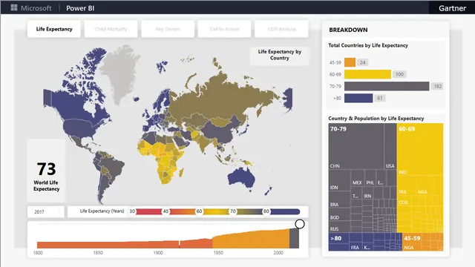Click the 60-70 yellow legend segment
Image resolution: width=475 pixels, height=267 pixels.
[x=216, y=211]
